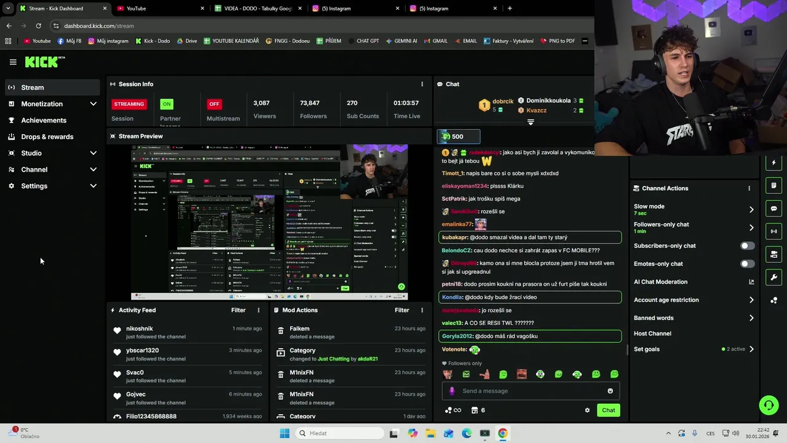Viewport: 787px width, 443px height.
Task: Click the Send a message input field
Action: [531, 391]
